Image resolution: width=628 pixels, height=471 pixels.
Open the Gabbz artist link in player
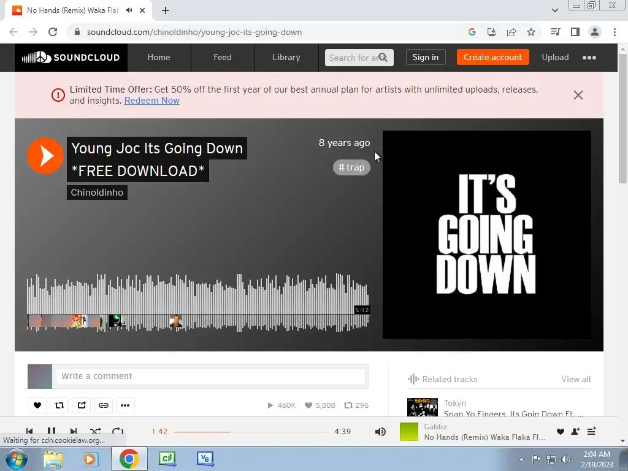click(x=435, y=427)
